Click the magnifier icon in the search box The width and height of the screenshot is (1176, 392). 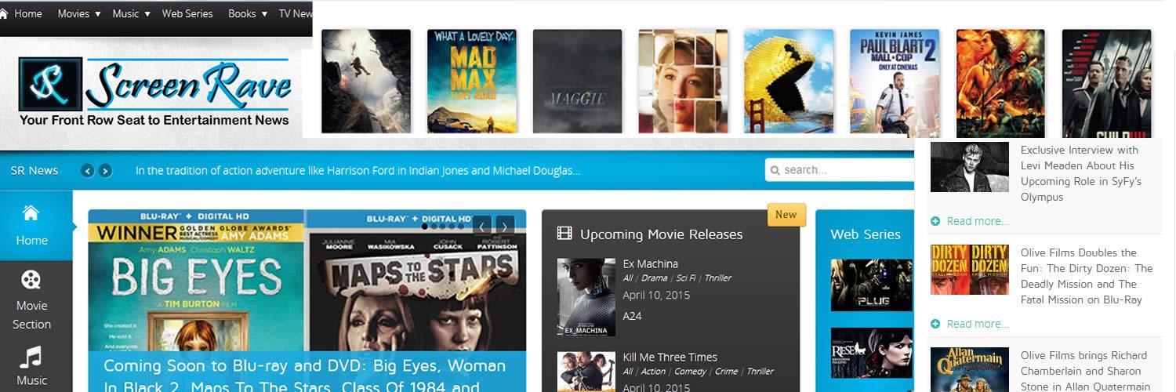coord(775,170)
